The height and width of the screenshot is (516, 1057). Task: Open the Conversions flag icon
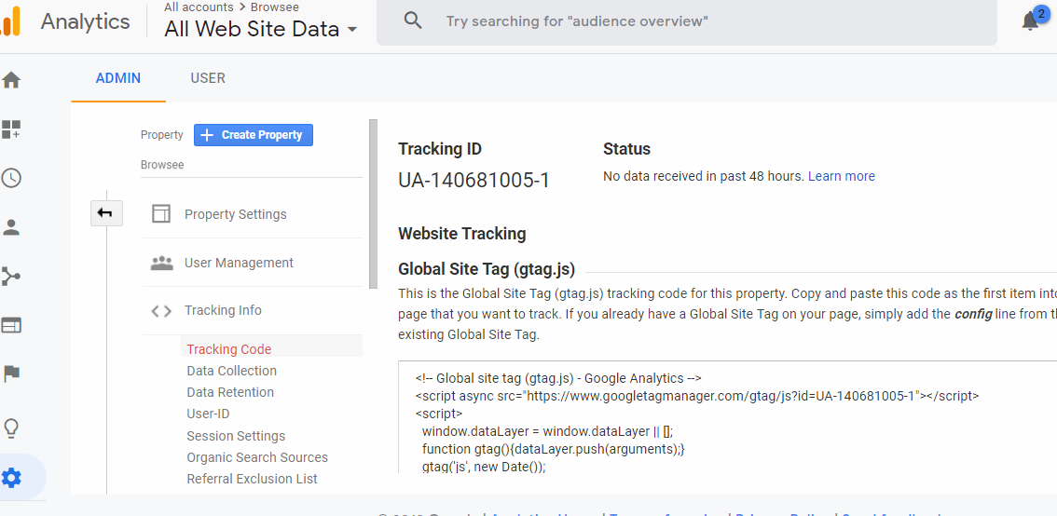pos(11,373)
